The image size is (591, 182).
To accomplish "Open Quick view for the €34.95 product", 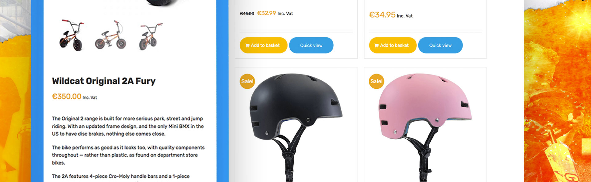I will point(440,45).
